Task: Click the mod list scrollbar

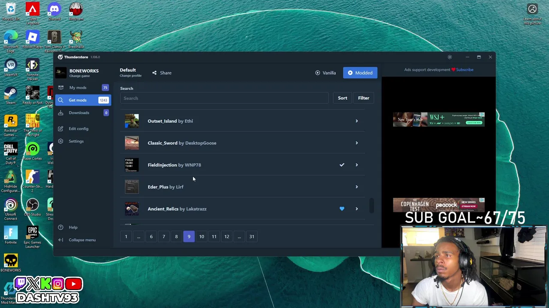Action: (372, 205)
